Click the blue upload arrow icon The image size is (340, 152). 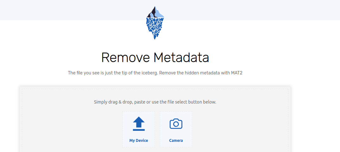(x=139, y=122)
